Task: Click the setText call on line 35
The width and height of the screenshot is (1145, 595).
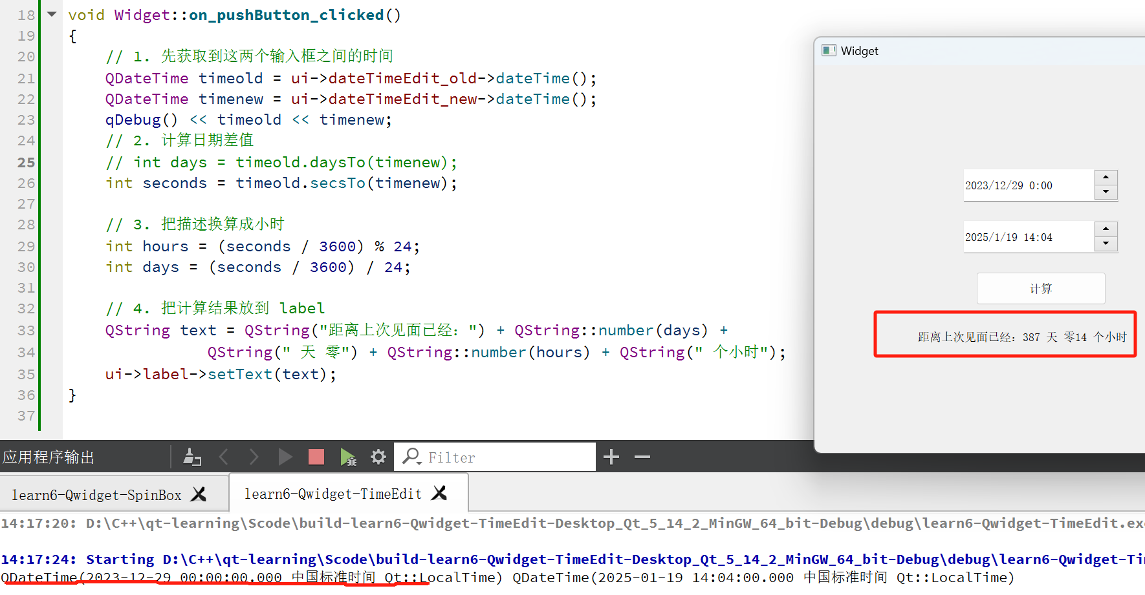Action: 240,374
